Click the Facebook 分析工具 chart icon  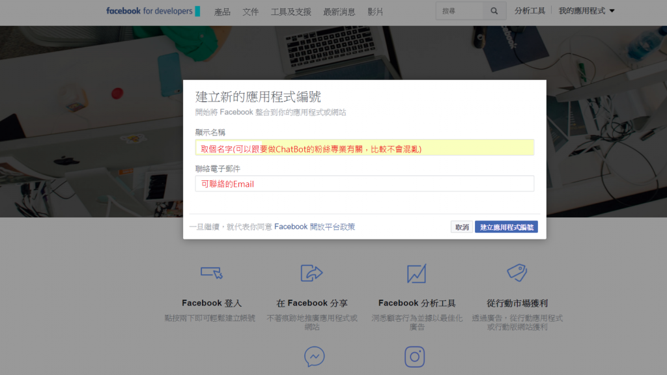click(416, 273)
